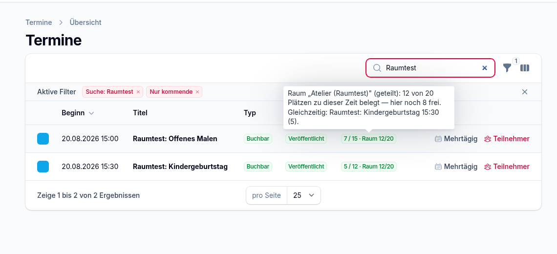Click people icon in Offenes Malen row
This screenshot has width=557, height=254.
(x=488, y=139)
